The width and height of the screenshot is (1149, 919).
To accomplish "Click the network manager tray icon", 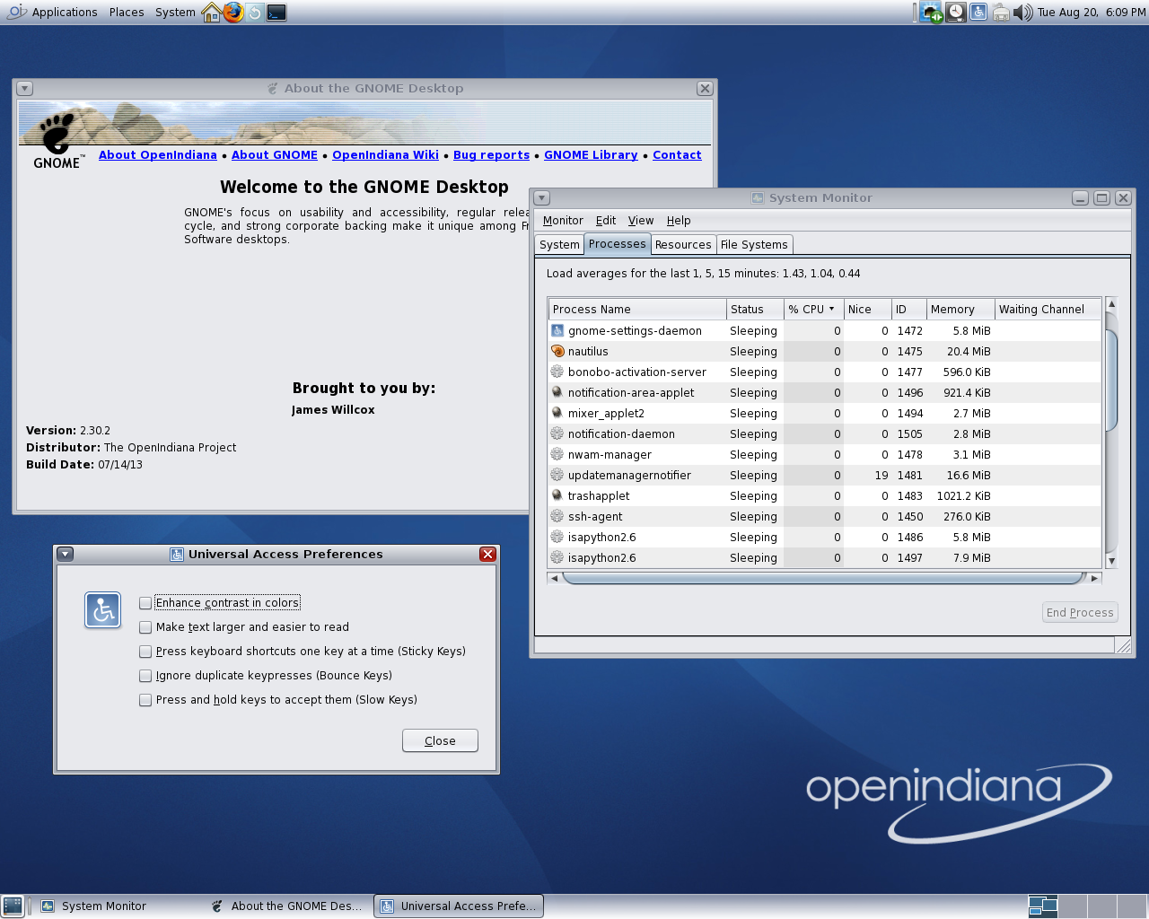I will tap(932, 13).
